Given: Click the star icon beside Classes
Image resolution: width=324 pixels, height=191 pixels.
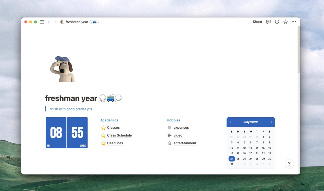Looking at the screenshot, I should tap(103, 128).
